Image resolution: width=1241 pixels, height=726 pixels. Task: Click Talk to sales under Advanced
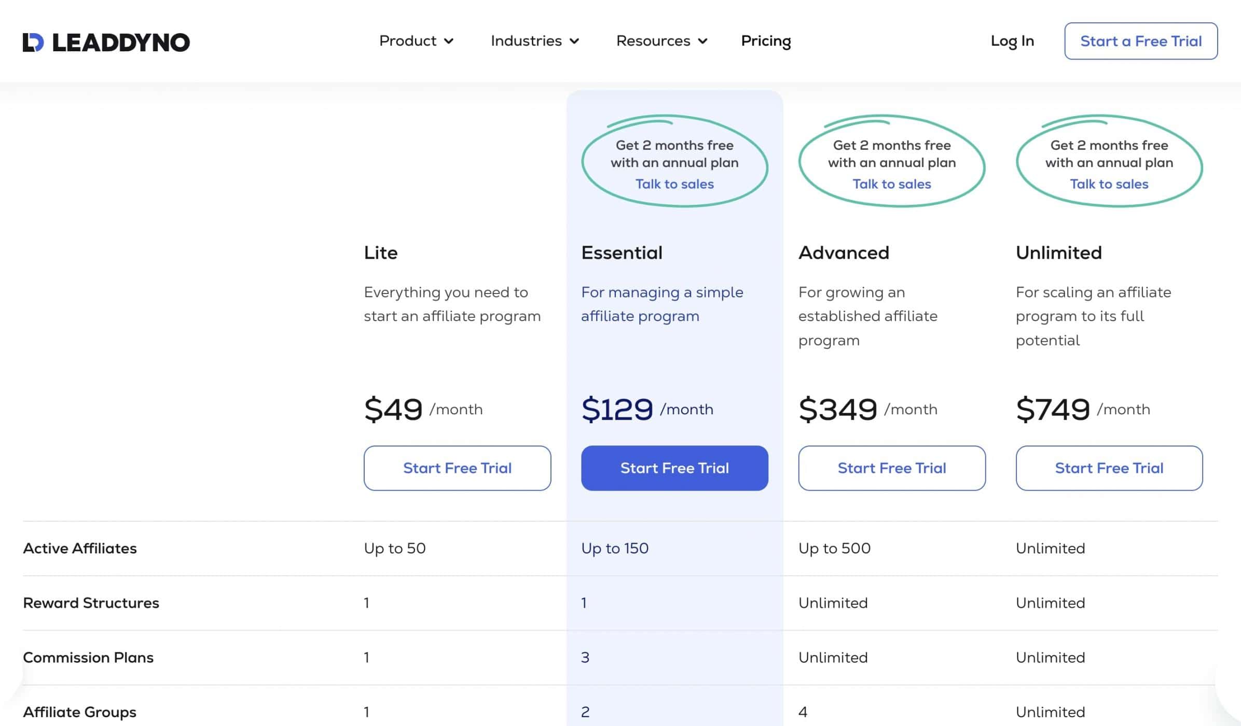(x=891, y=184)
